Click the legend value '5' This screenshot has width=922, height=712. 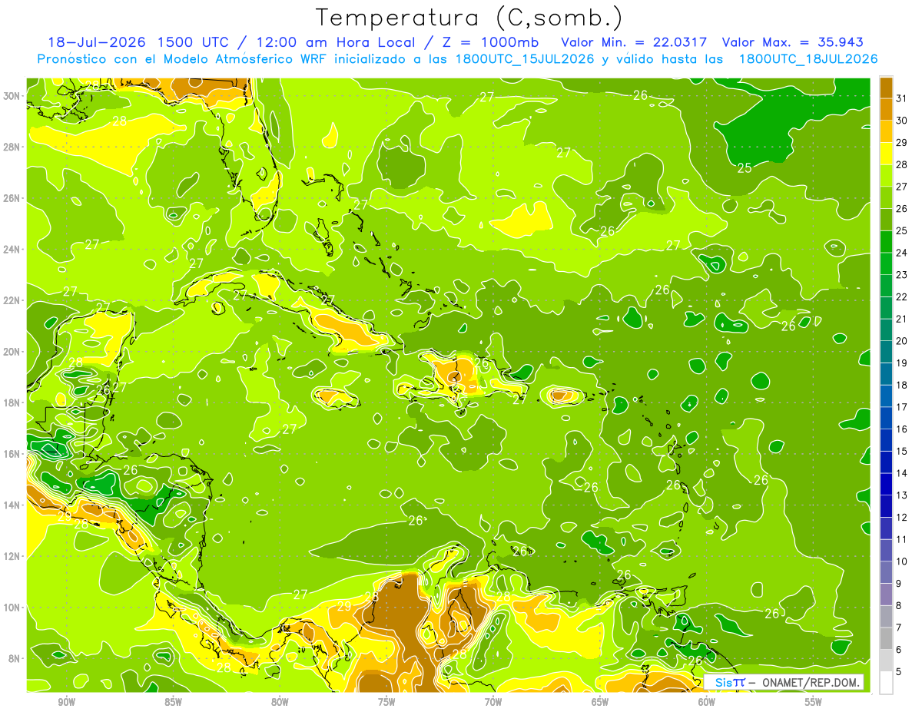click(899, 672)
